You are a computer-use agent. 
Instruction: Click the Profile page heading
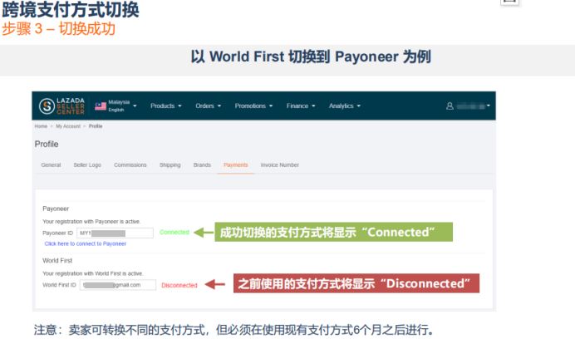47,145
